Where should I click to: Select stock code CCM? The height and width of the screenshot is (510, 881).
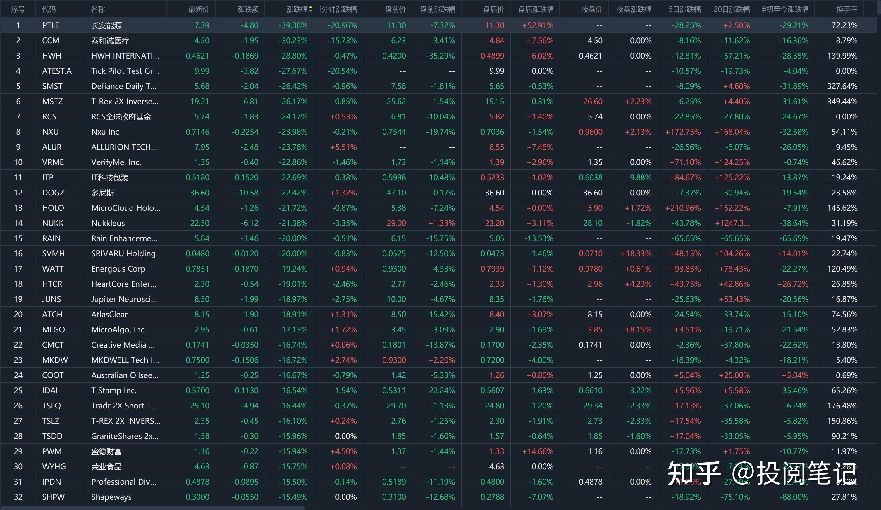pyautogui.click(x=51, y=41)
